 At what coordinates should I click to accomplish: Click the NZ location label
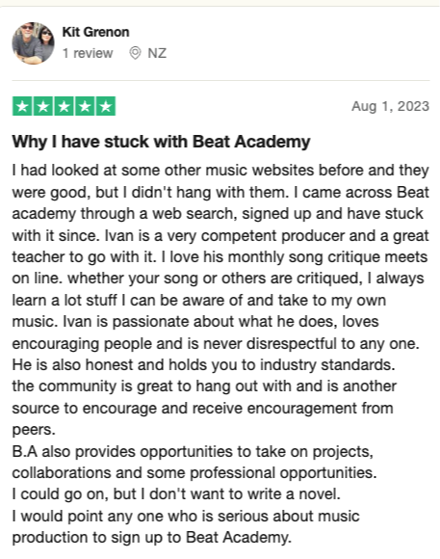[x=157, y=53]
